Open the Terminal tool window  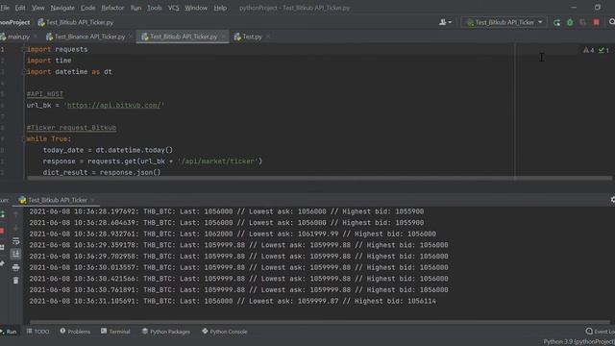point(115,332)
